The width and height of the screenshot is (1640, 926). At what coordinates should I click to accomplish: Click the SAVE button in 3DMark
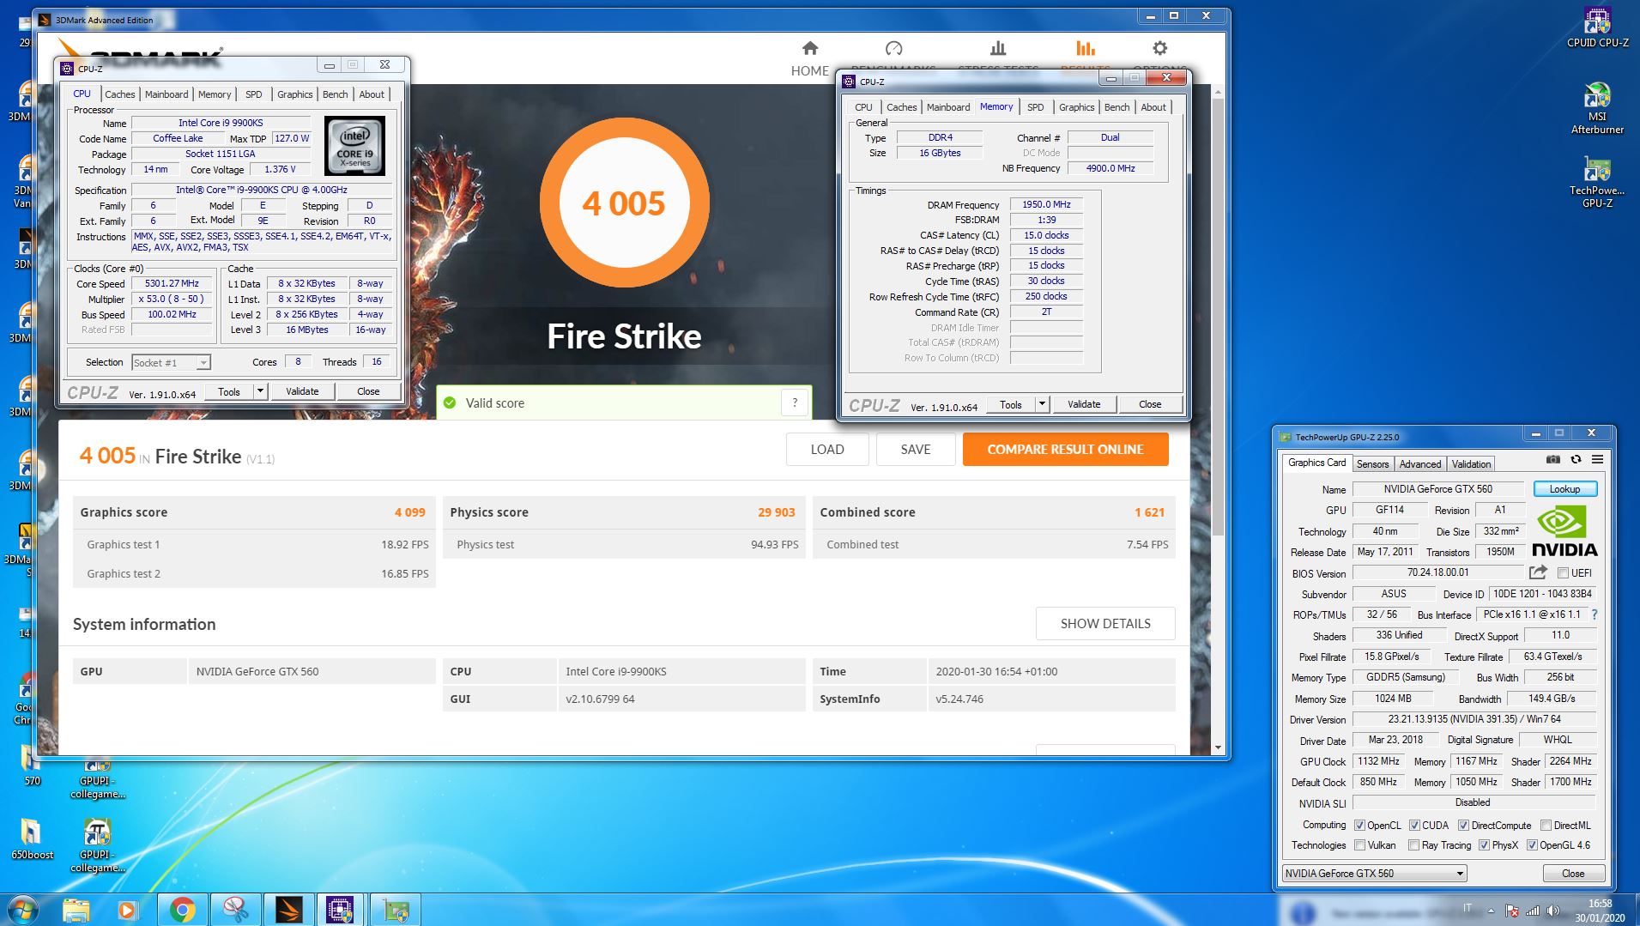(x=916, y=449)
